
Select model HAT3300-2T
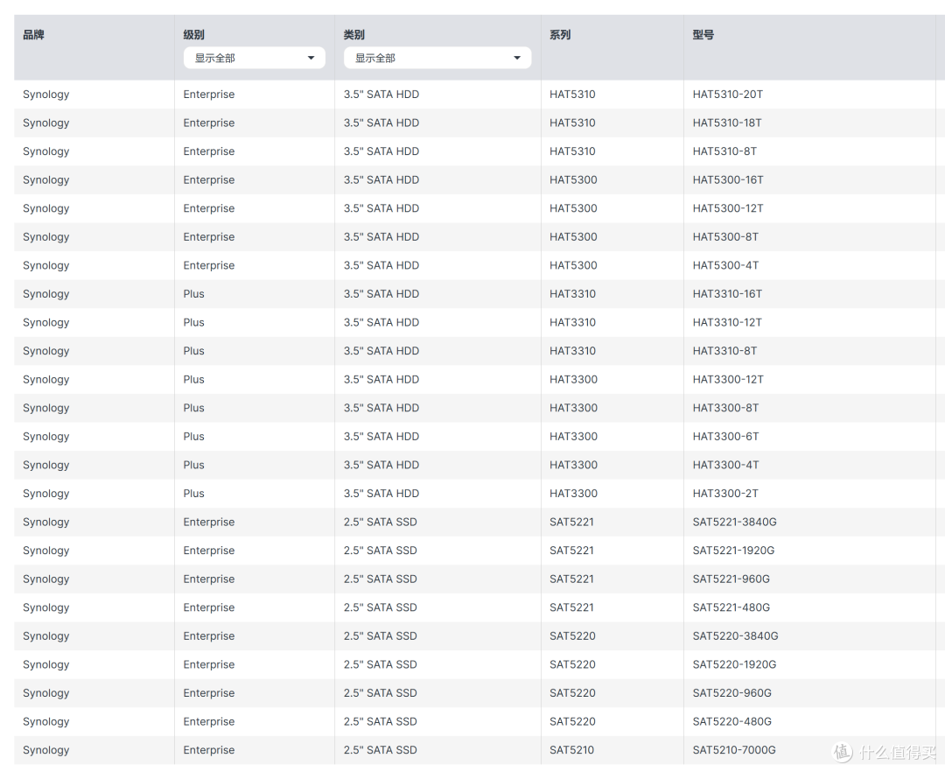coord(725,494)
